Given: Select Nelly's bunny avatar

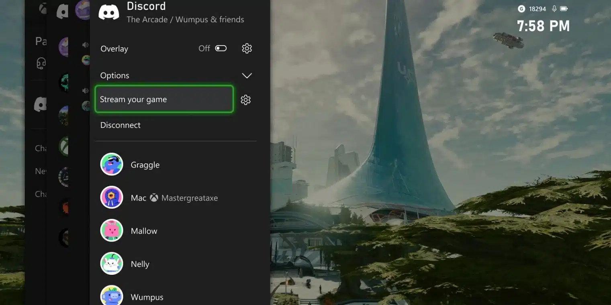Looking at the screenshot, I should (112, 264).
